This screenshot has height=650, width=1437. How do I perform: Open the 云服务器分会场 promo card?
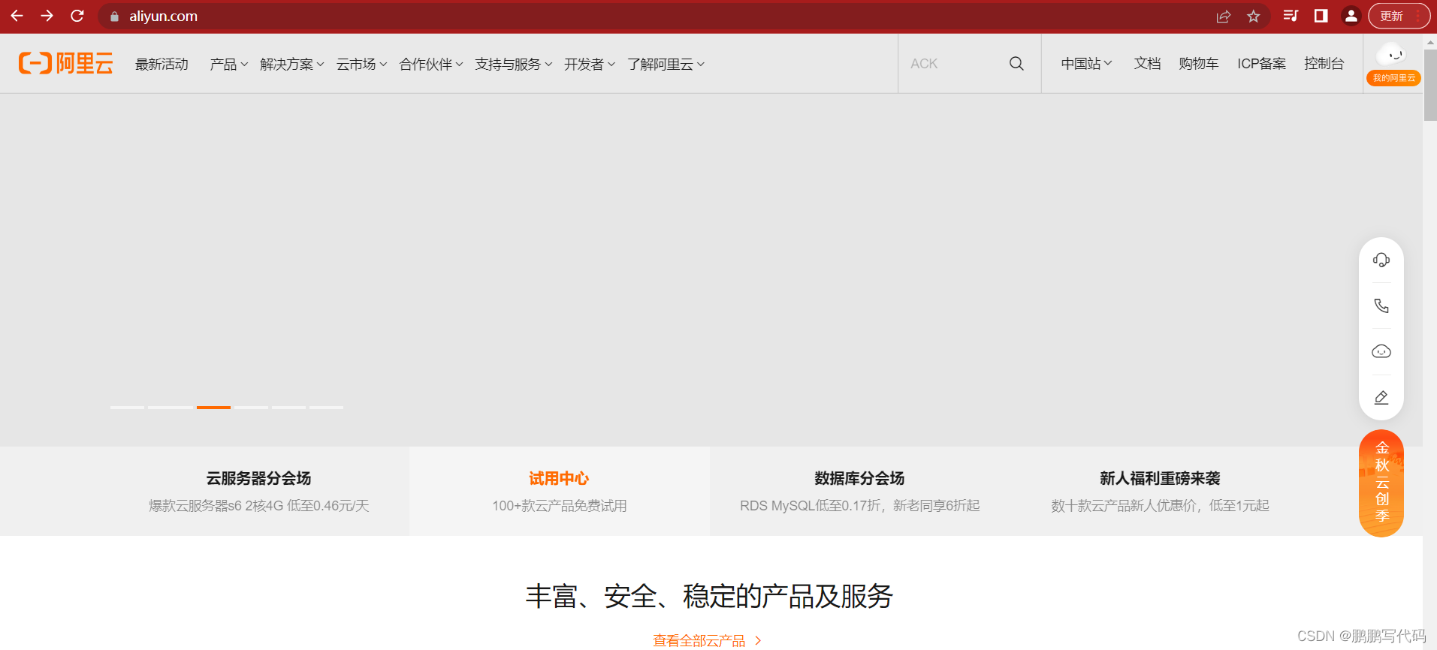pyautogui.click(x=259, y=491)
